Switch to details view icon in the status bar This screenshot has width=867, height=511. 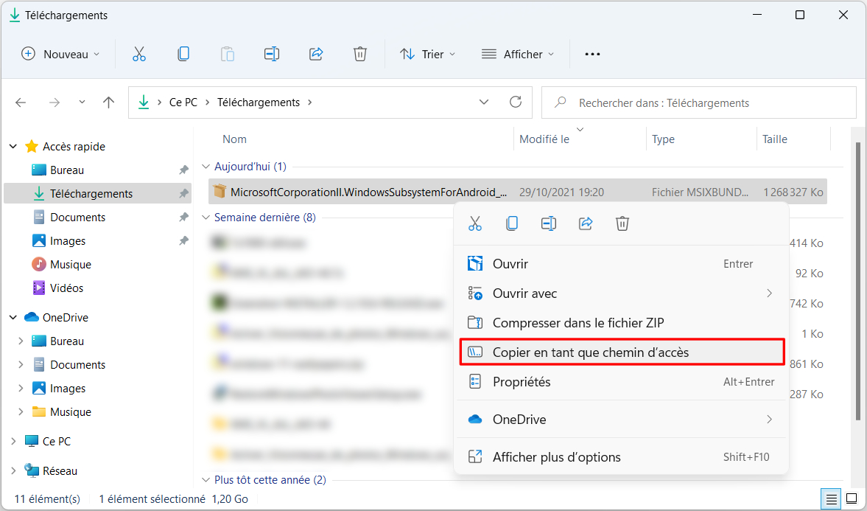pyautogui.click(x=830, y=499)
